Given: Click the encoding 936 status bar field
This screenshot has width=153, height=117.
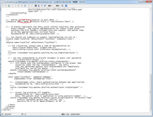Looking at the screenshot, I should coord(65,114).
